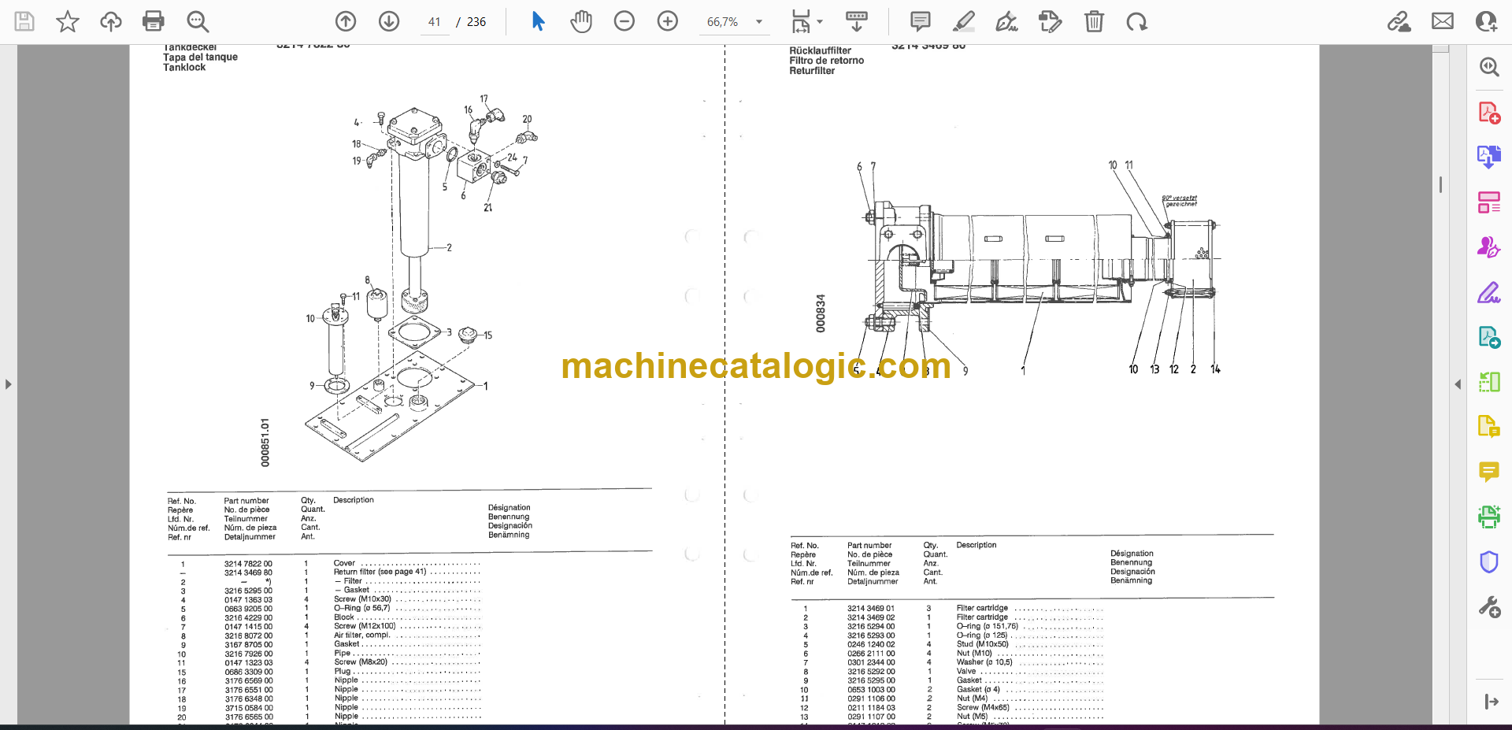Rotate the page with the rotate icon

click(x=1136, y=21)
